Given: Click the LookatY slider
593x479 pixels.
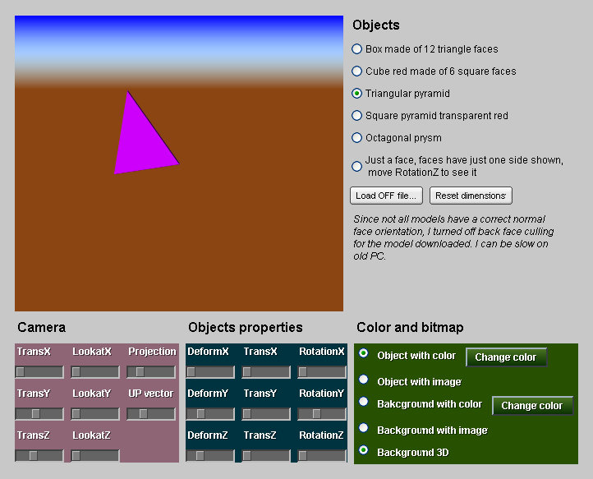Looking at the screenshot, I should (x=95, y=414).
